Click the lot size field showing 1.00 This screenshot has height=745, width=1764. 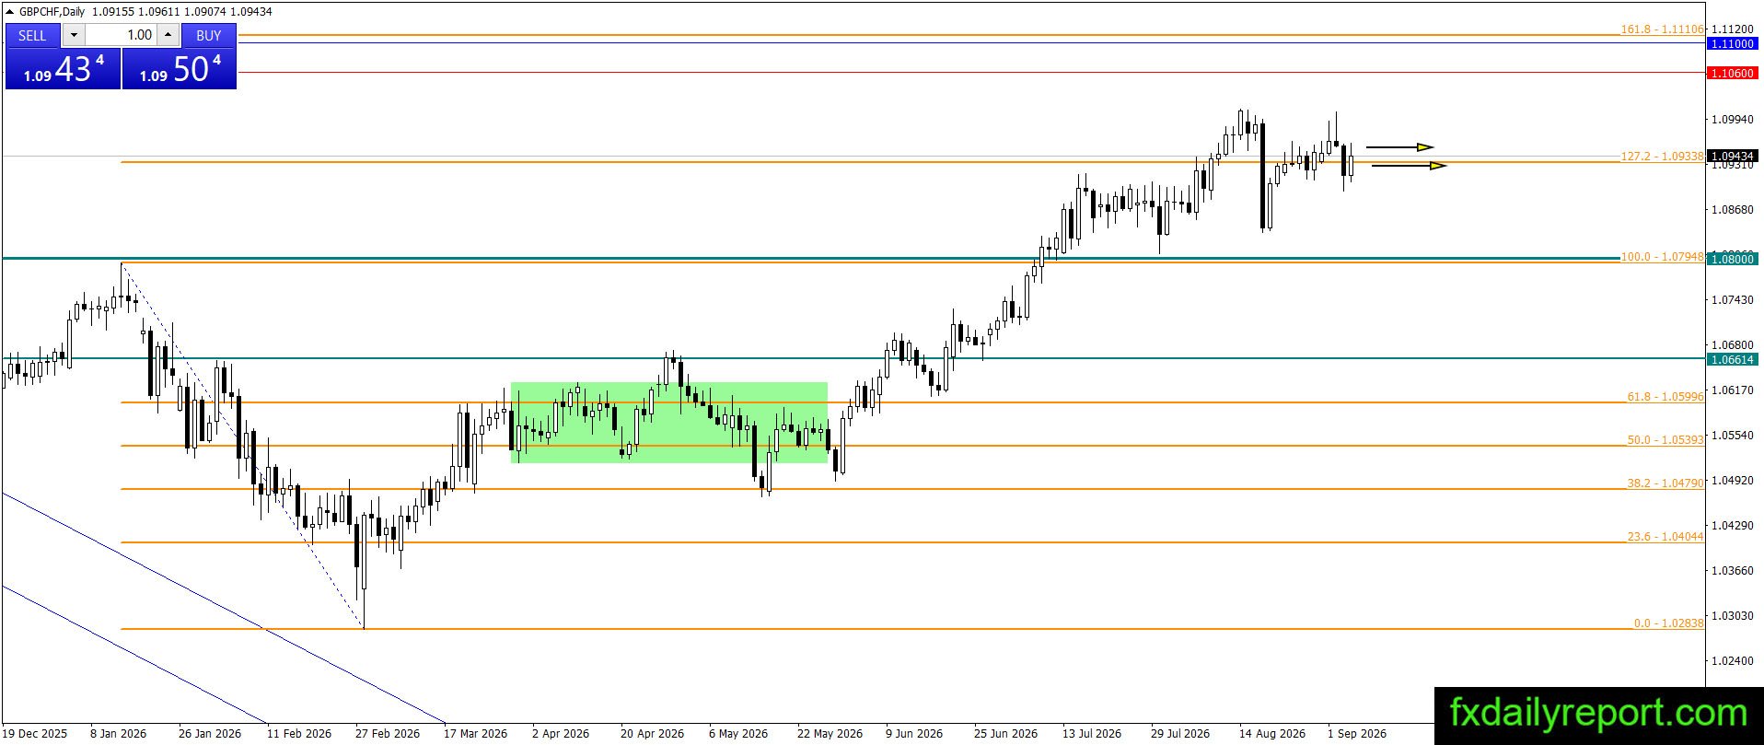[121, 35]
